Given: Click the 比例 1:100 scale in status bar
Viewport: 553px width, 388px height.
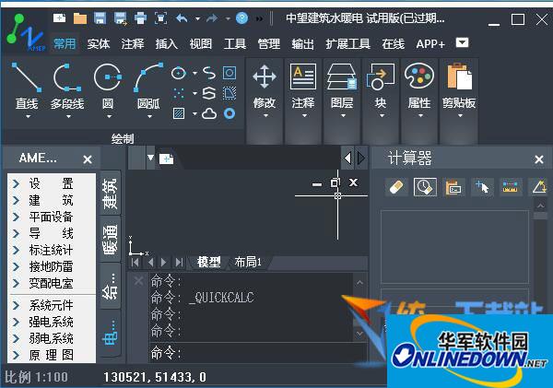Looking at the screenshot, I should click(x=36, y=377).
